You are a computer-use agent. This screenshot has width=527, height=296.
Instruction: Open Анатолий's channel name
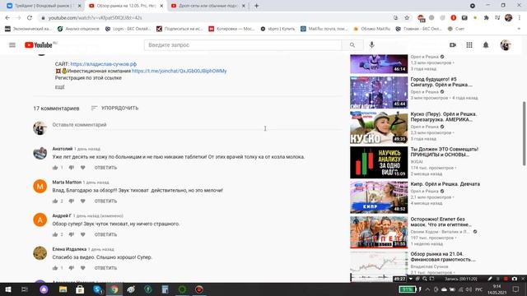pos(63,149)
